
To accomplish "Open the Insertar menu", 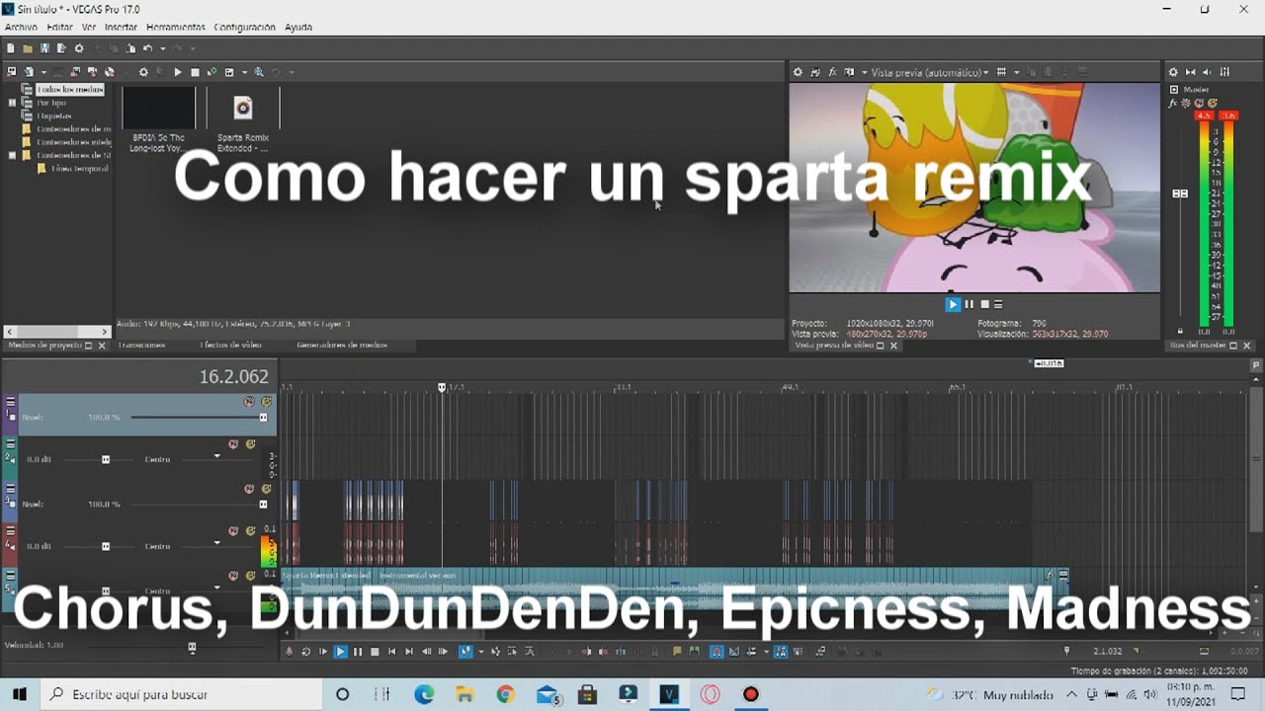I will point(121,28).
